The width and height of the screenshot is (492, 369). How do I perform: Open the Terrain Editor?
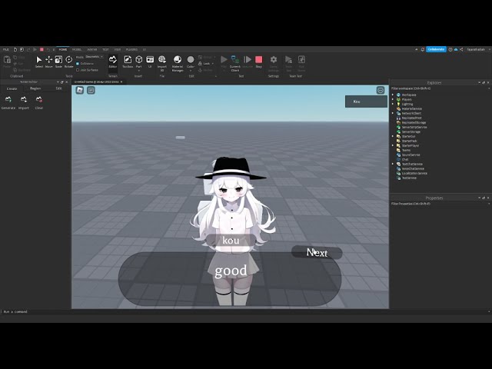pos(113,61)
